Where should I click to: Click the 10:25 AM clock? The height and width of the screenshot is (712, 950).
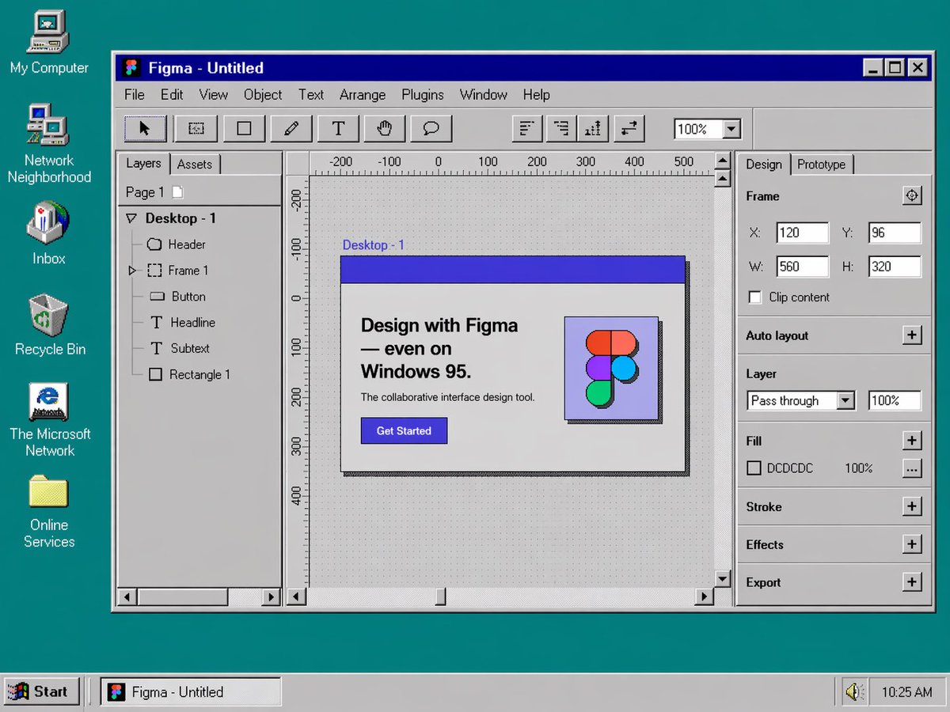[x=907, y=692]
